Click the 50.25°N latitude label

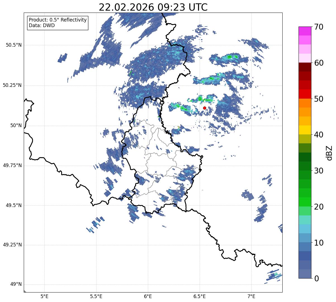coord(12,85)
